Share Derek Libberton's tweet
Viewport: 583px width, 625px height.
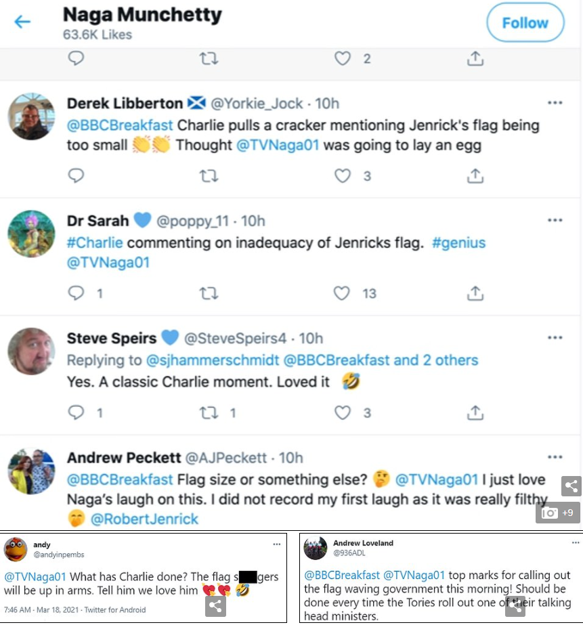476,176
